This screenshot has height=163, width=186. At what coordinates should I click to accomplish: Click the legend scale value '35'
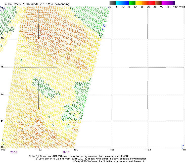coord(155,7)
